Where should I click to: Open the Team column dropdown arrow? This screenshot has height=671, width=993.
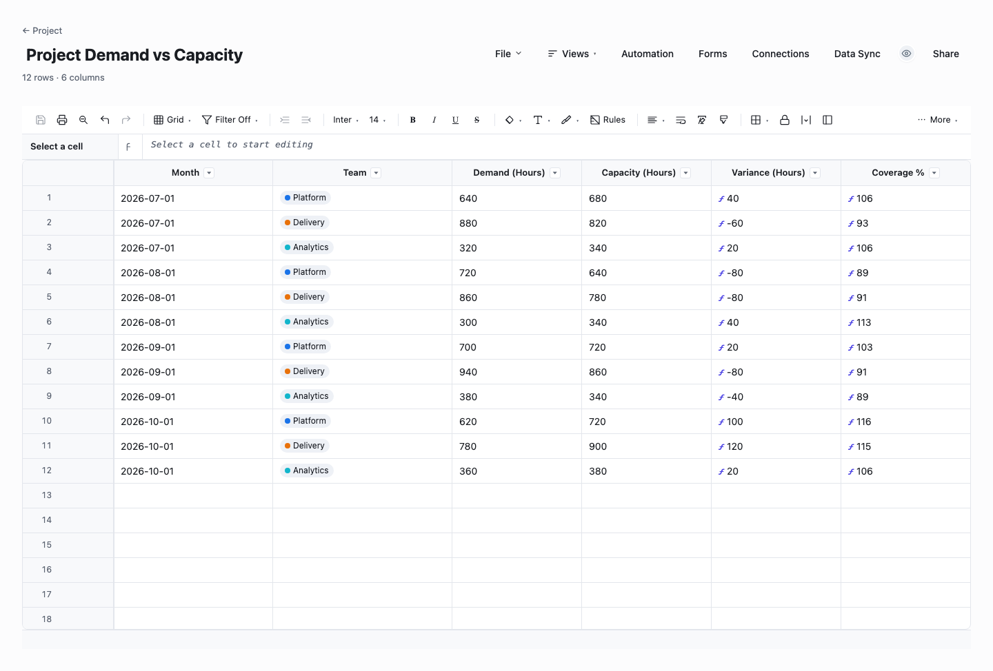point(376,173)
